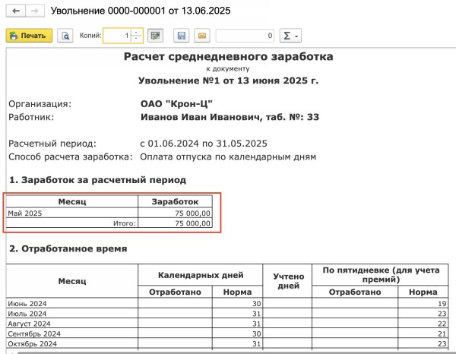Click the Учтено дней column header
The height and width of the screenshot is (354, 456).
coord(287,280)
